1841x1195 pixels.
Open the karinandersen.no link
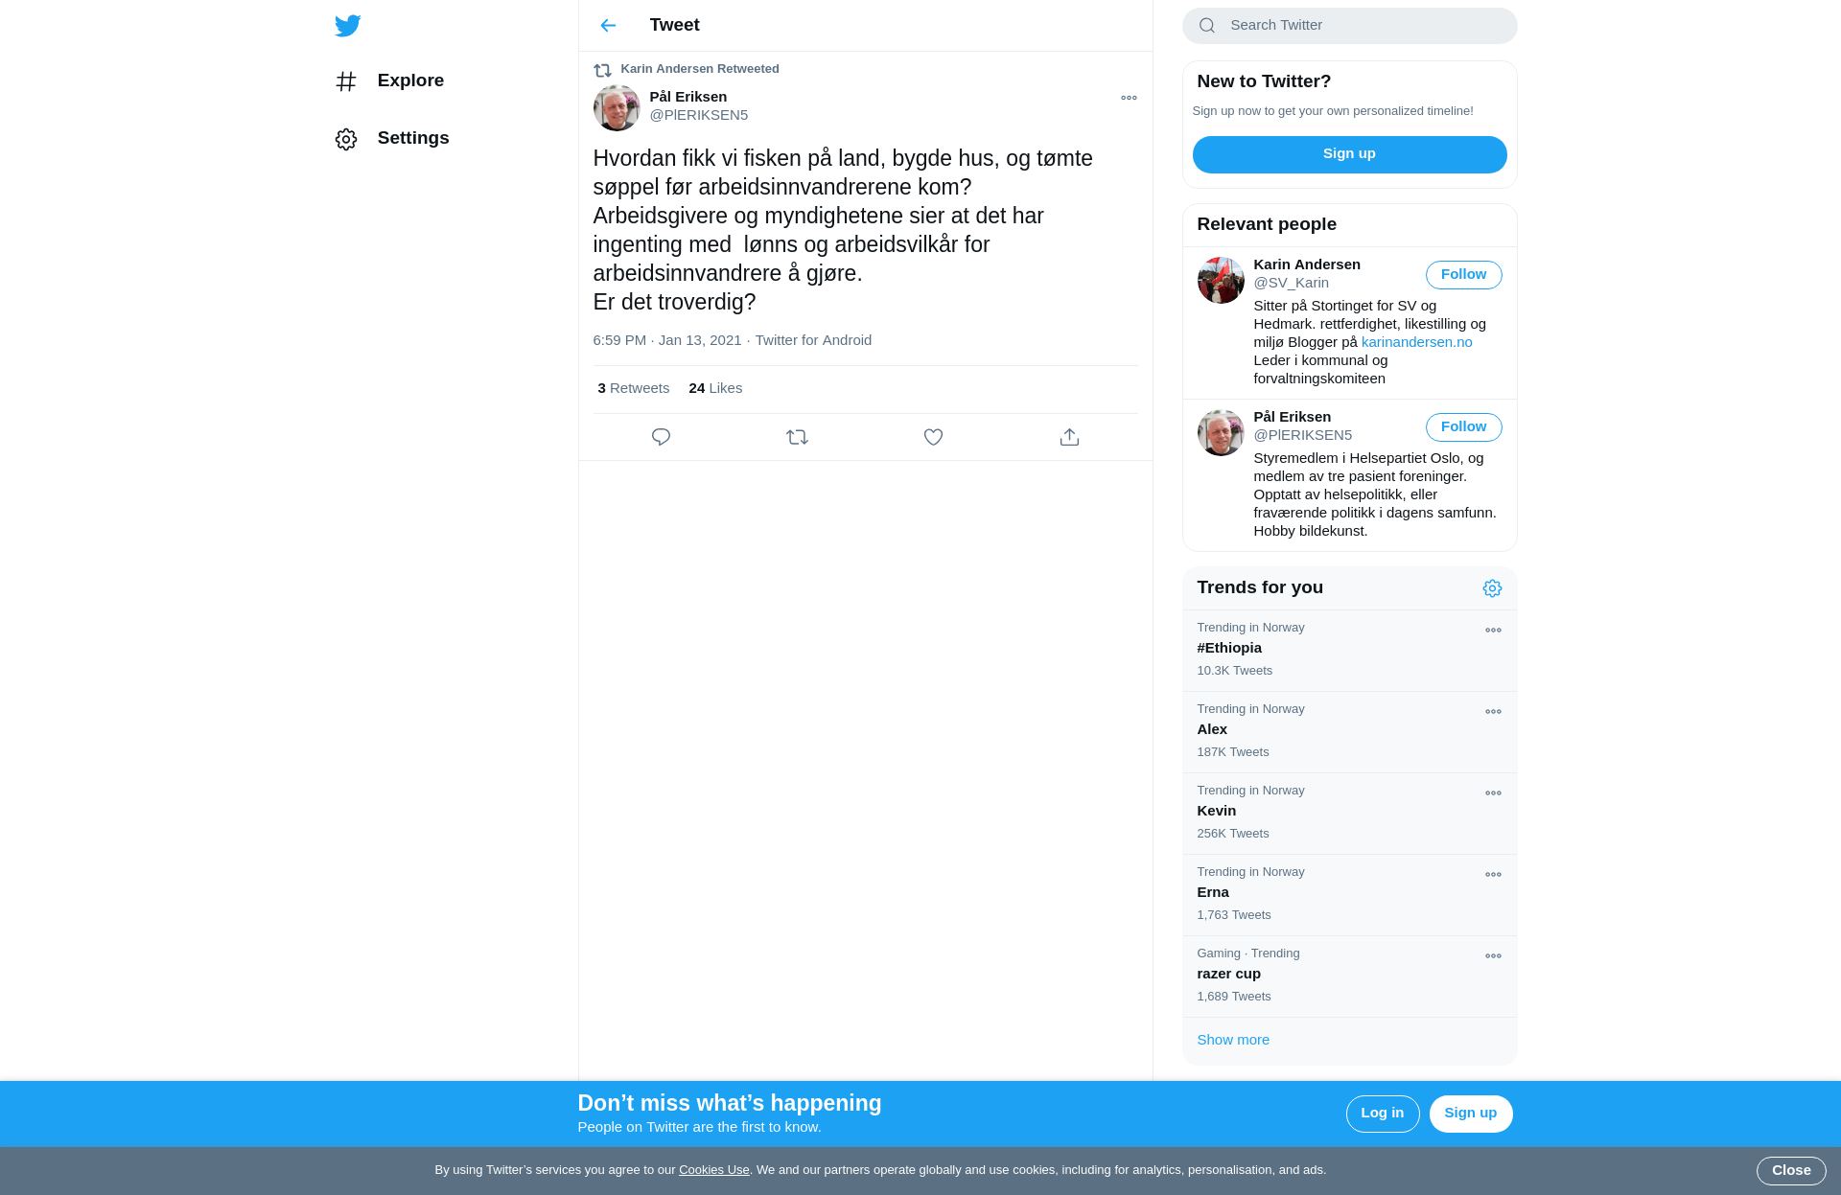1416,342
